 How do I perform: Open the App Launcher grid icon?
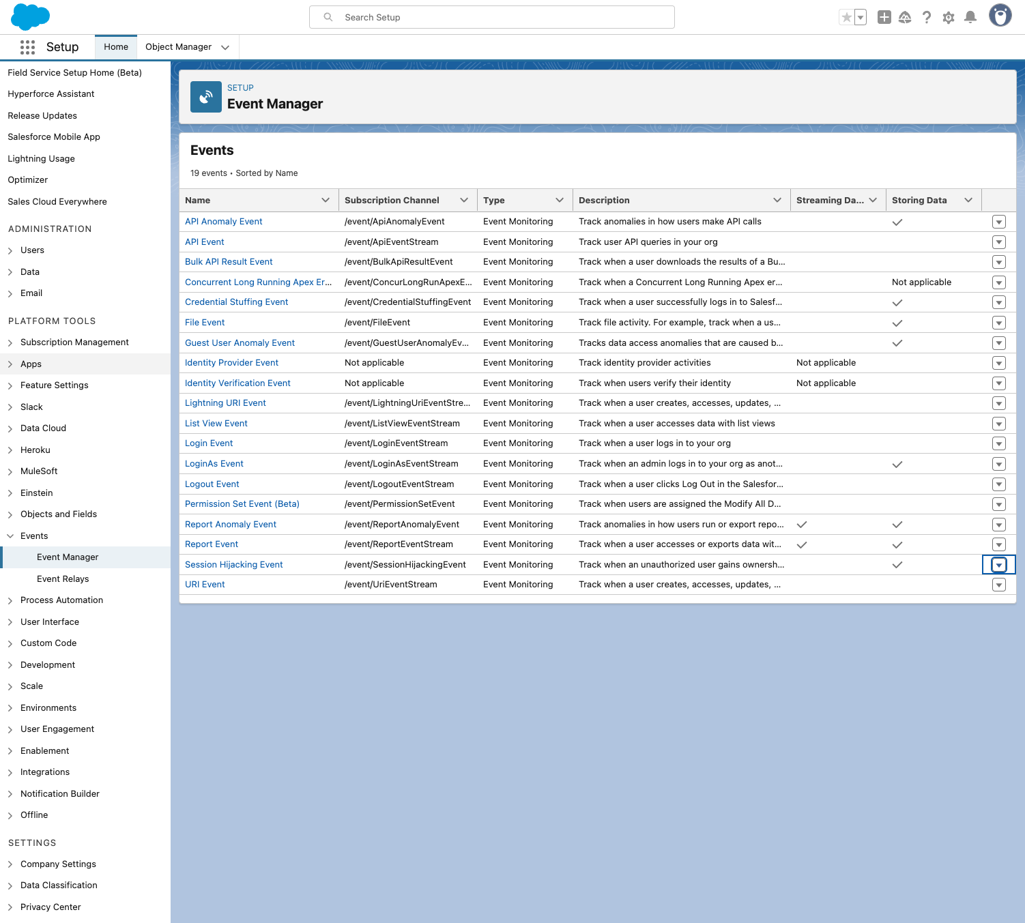click(27, 47)
